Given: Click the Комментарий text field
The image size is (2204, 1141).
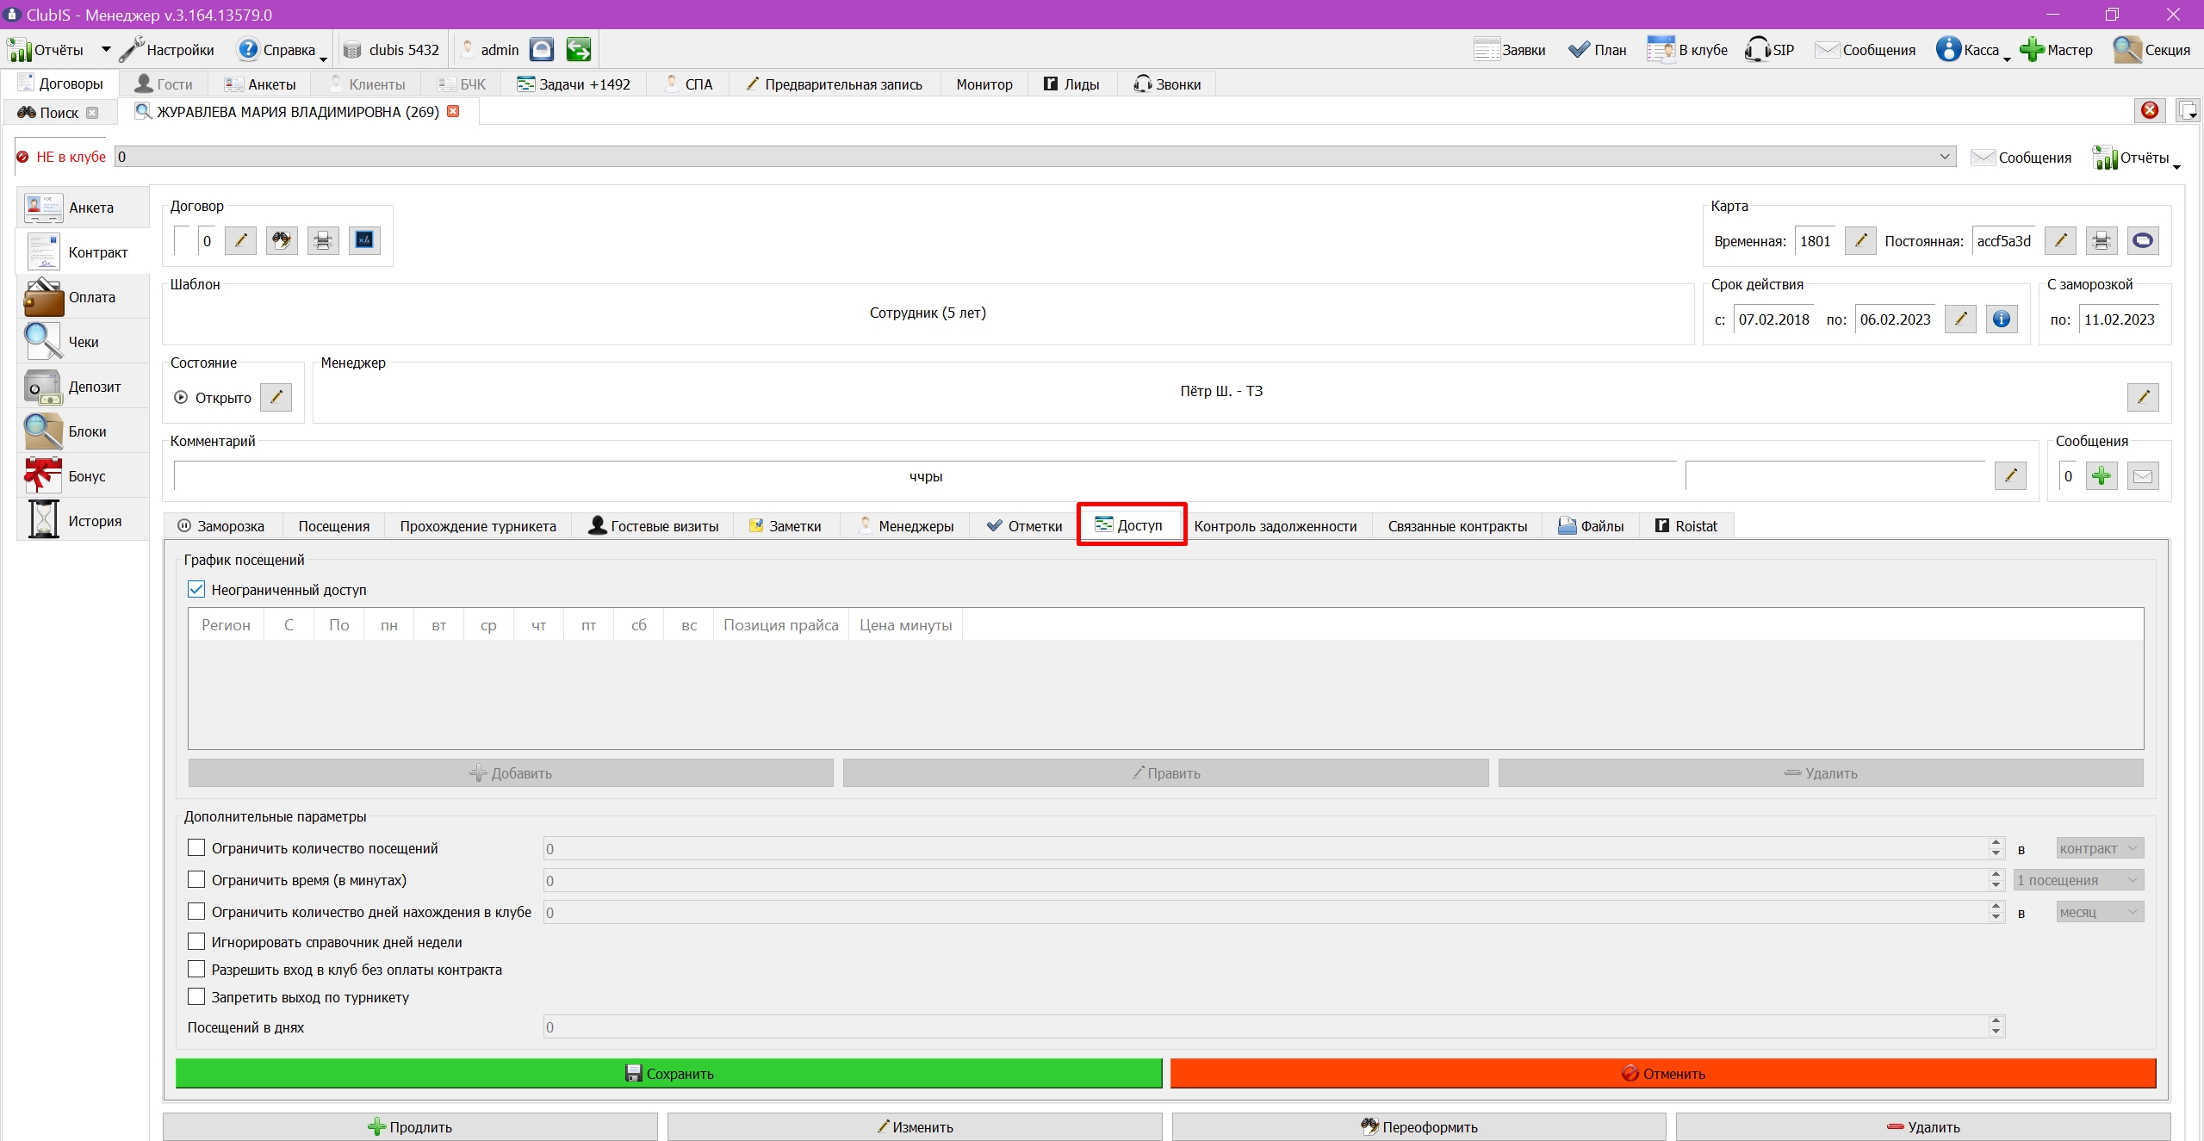Looking at the screenshot, I should [926, 476].
